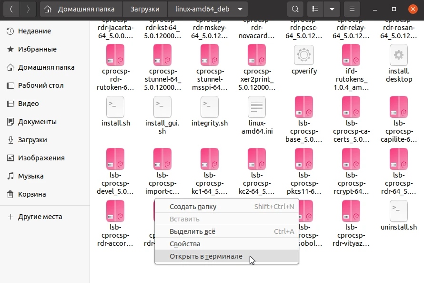
Task: Choose Вставить in context menu
Action: tap(227, 219)
